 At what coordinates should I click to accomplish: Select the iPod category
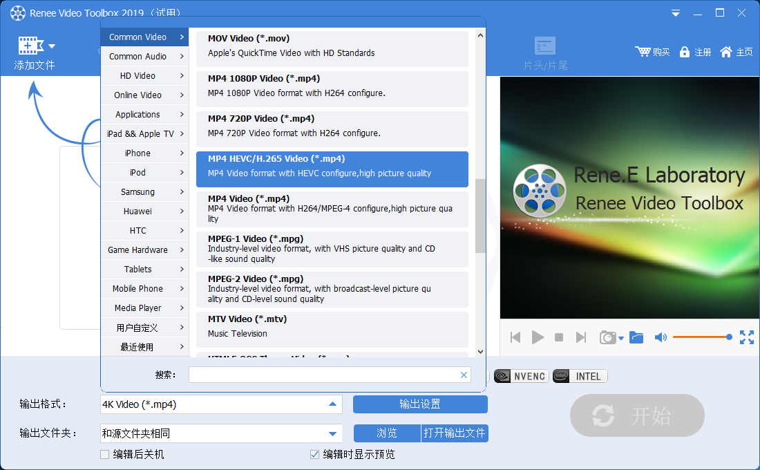click(x=144, y=173)
